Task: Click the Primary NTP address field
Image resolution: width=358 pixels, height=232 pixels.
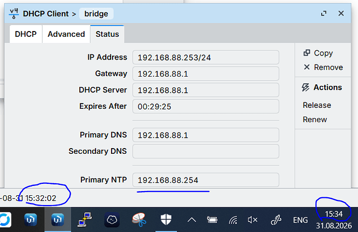Action: coord(205,180)
